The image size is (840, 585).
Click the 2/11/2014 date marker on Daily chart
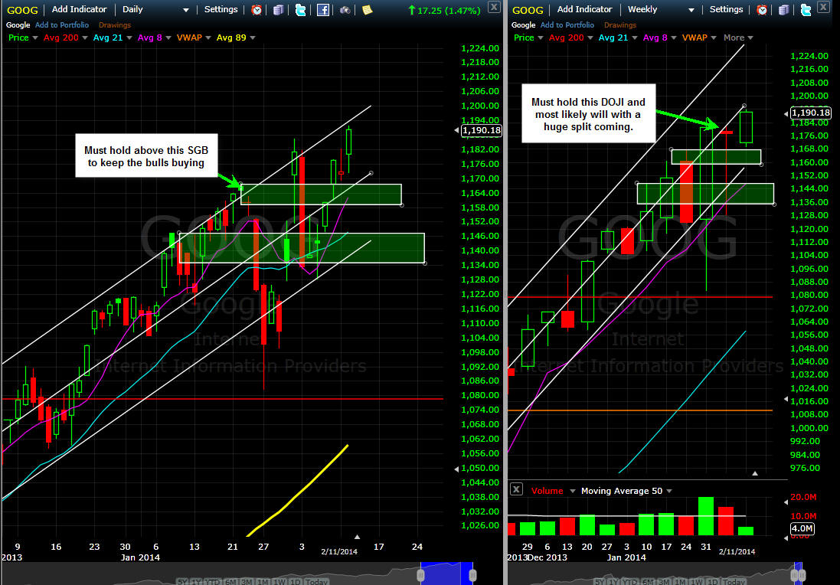(339, 551)
